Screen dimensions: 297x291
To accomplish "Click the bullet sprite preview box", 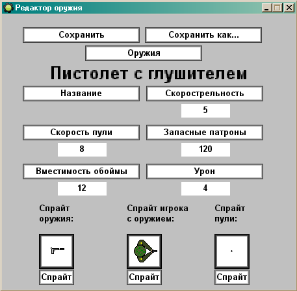I will pyautogui.click(x=232, y=251).
